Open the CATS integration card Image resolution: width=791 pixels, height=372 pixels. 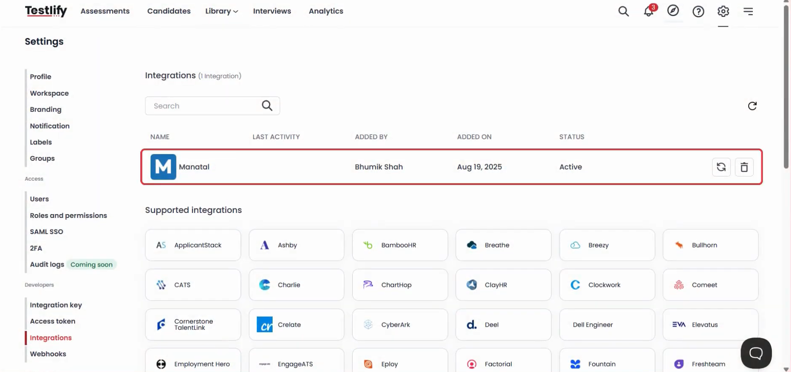[x=193, y=285]
